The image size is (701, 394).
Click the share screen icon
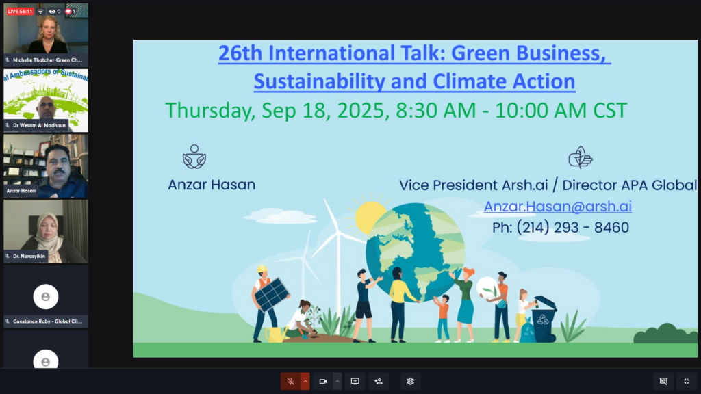point(355,381)
